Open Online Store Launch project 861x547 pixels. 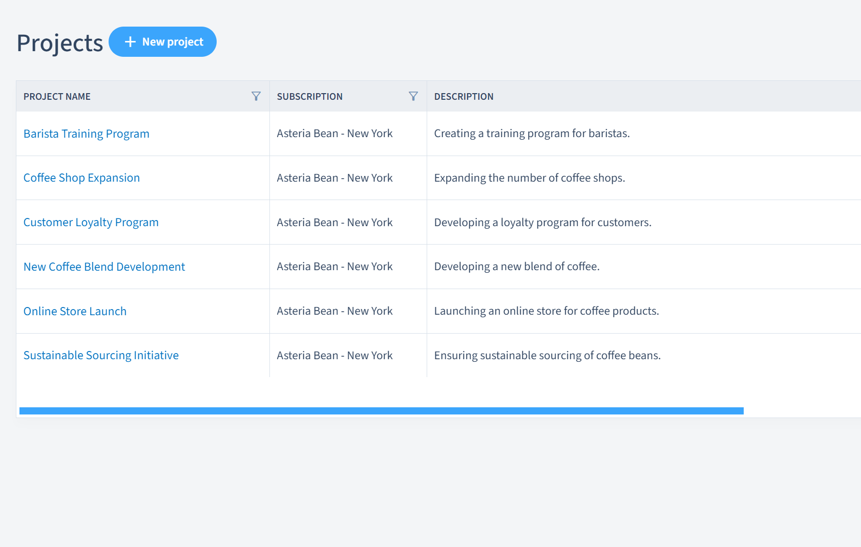point(75,311)
